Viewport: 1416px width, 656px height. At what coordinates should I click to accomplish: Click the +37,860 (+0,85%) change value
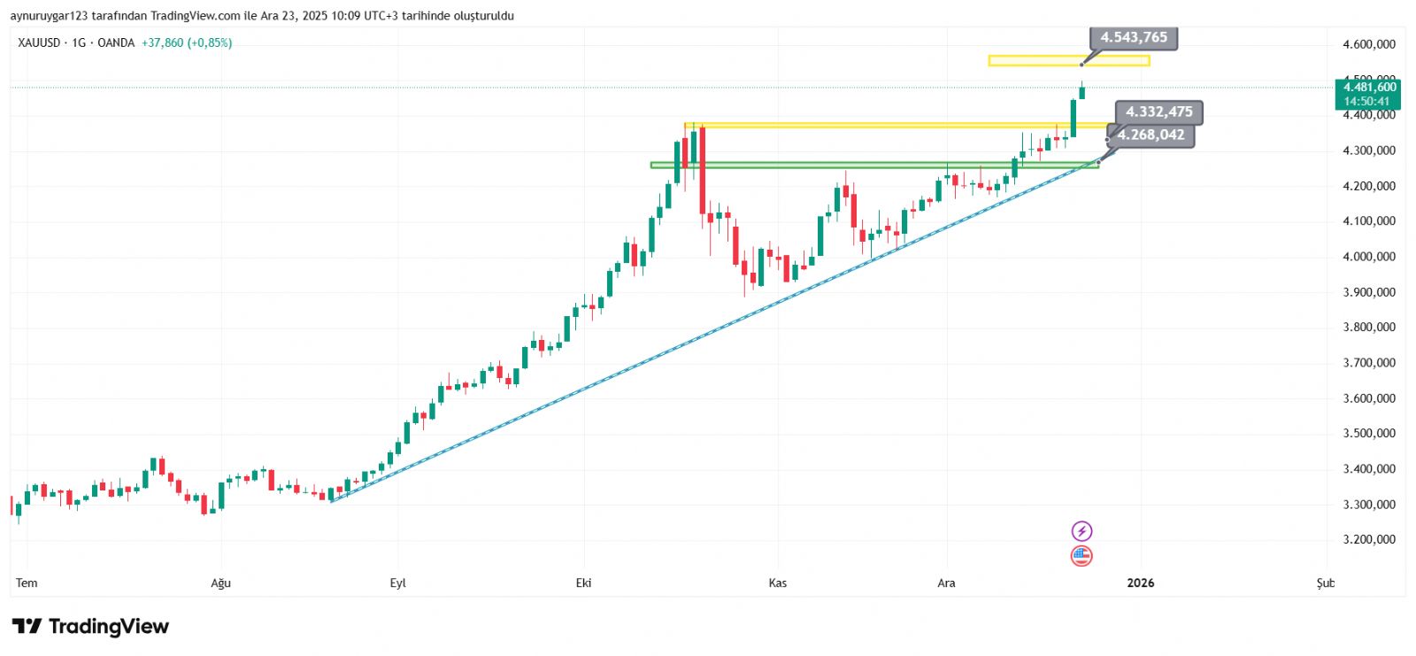(187, 42)
